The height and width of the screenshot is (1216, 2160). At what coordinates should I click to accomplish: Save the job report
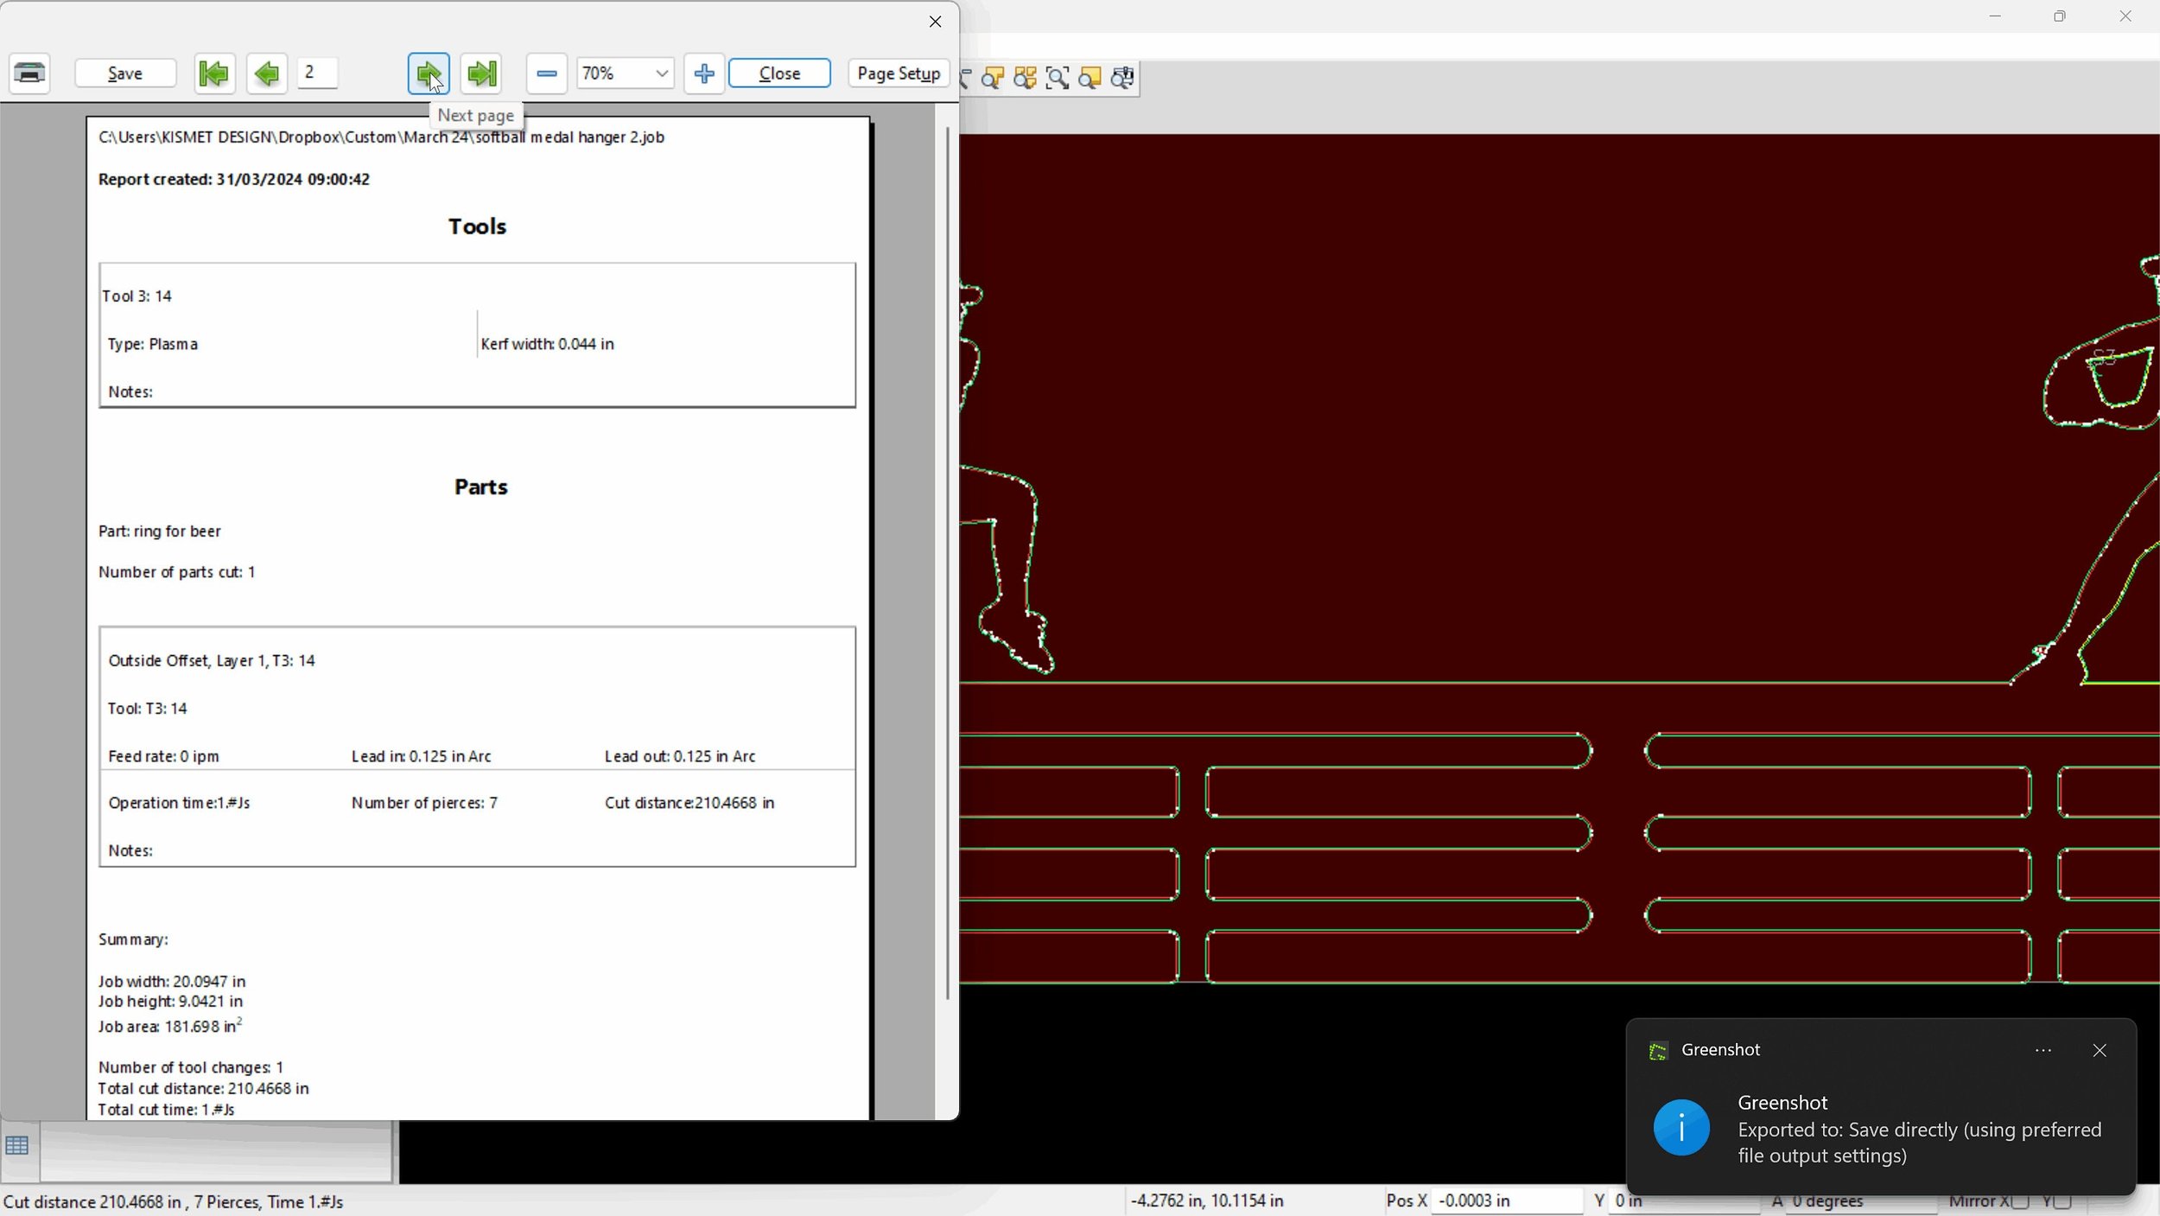[125, 73]
